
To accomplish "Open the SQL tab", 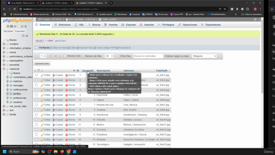I will pos(79,25).
